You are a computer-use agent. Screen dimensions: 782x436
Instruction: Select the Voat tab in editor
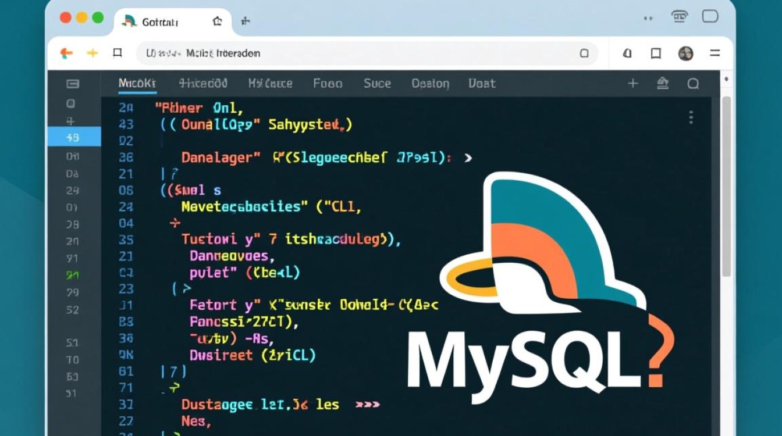[x=482, y=84]
